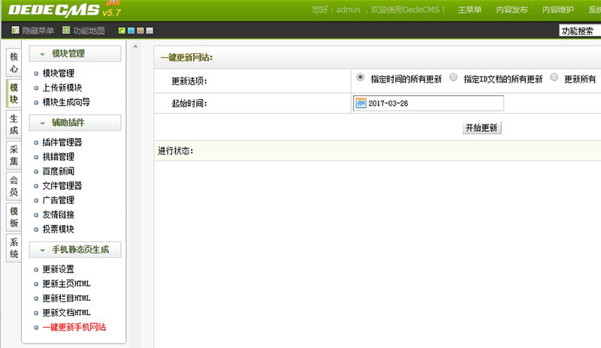601x348 pixels.
Task: Choose the 更新所有 radio option
Action: pos(554,77)
